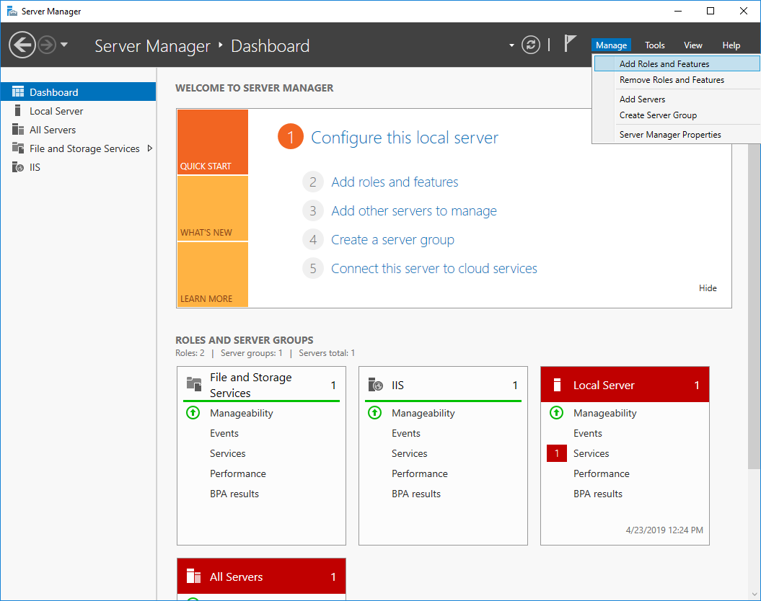This screenshot has height=601, width=761.
Task: Click the back navigation arrow
Action: point(22,45)
